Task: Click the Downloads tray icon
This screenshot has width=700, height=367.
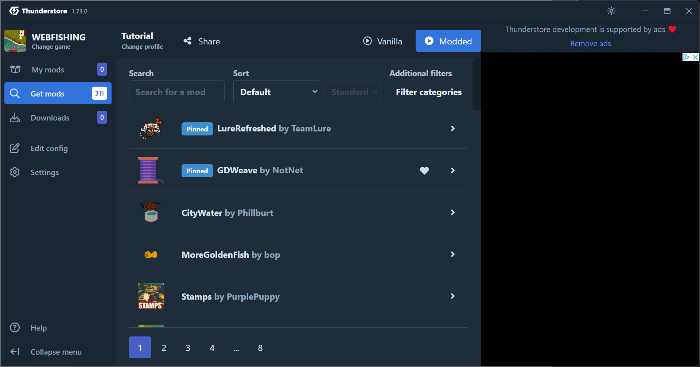Action: (x=15, y=118)
